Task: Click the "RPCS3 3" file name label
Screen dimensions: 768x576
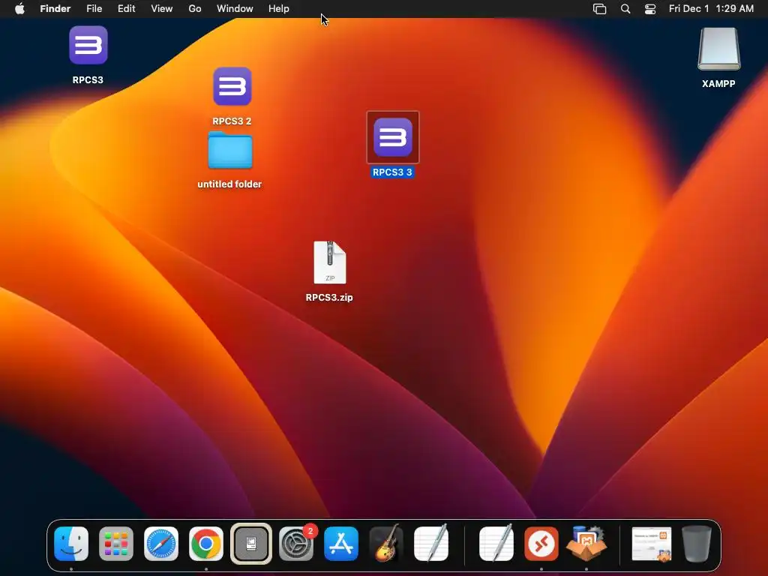Action: coord(392,172)
